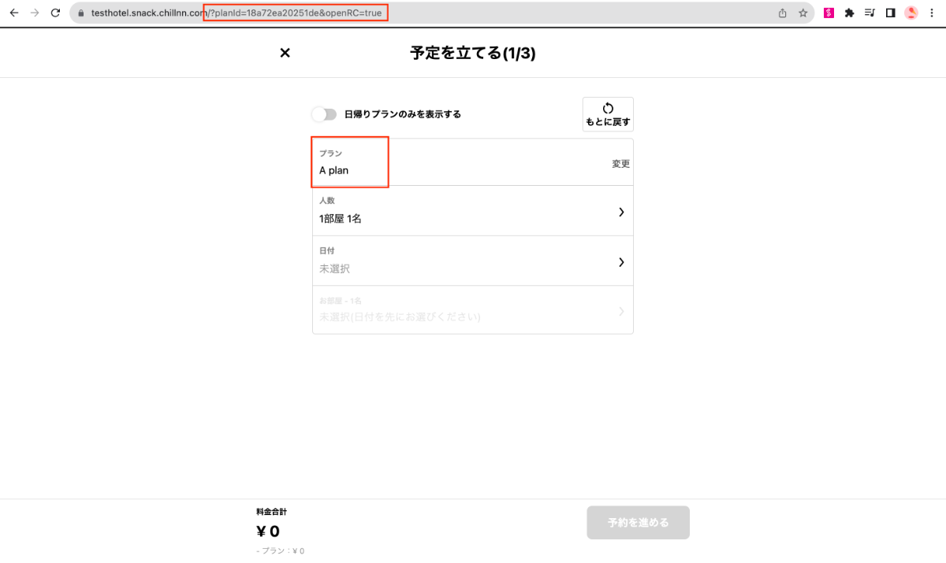Click the もとに戻す reset button
The width and height of the screenshot is (946, 563).
pyautogui.click(x=608, y=115)
